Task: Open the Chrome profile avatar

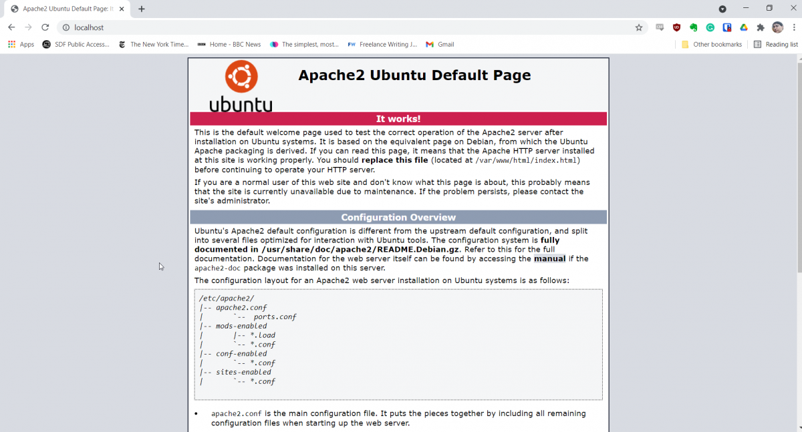Action: point(777,27)
